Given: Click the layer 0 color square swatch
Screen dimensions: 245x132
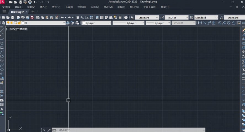Looking at the screenshot, I should (23, 23).
